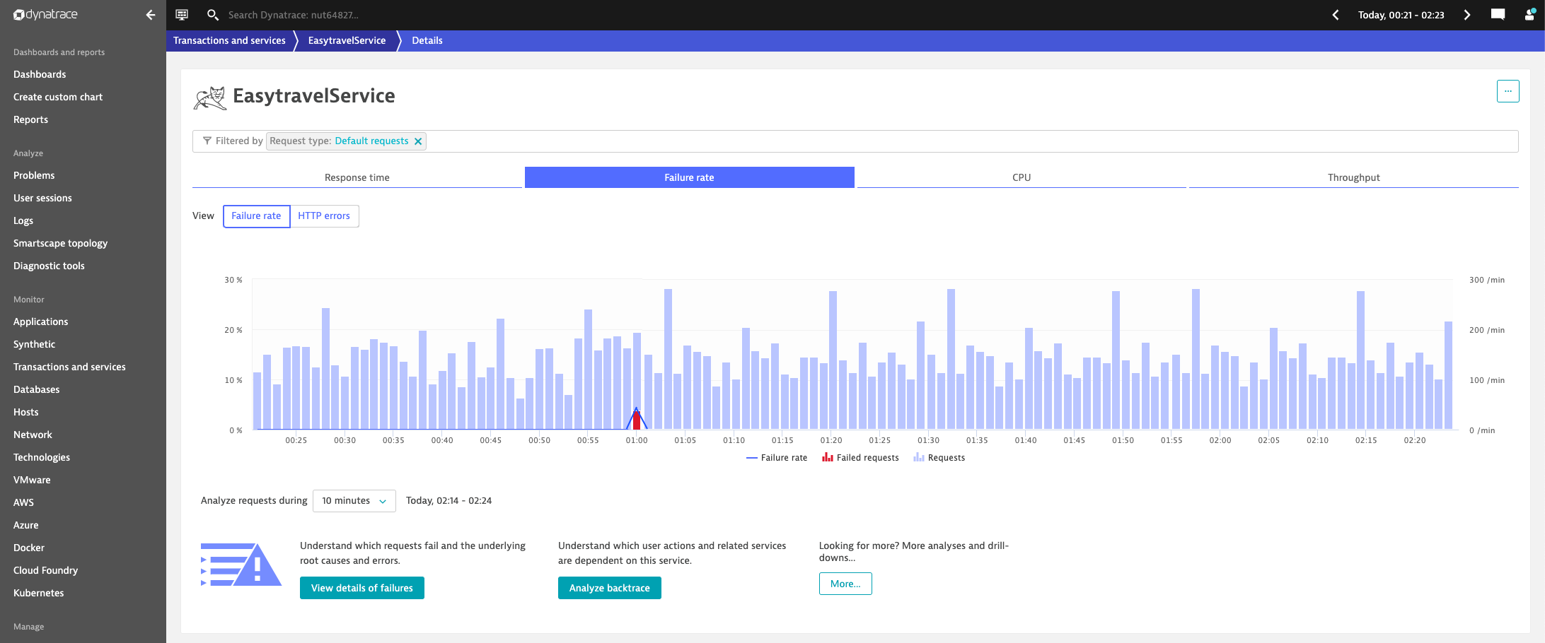Switch to the Response time tab

click(x=357, y=177)
